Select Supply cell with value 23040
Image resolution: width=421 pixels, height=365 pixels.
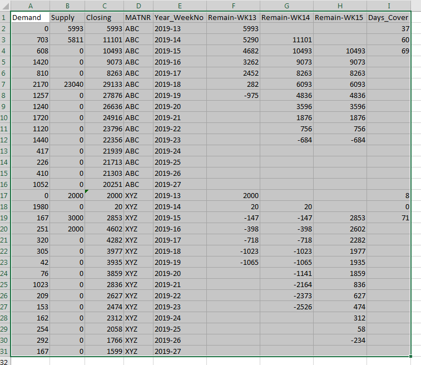coord(67,85)
